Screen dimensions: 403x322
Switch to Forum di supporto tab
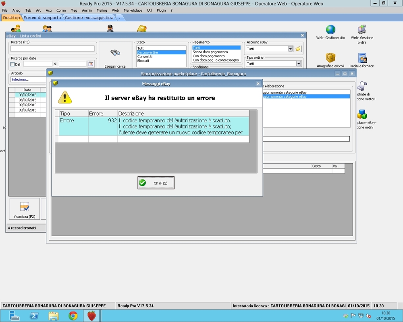42,18
